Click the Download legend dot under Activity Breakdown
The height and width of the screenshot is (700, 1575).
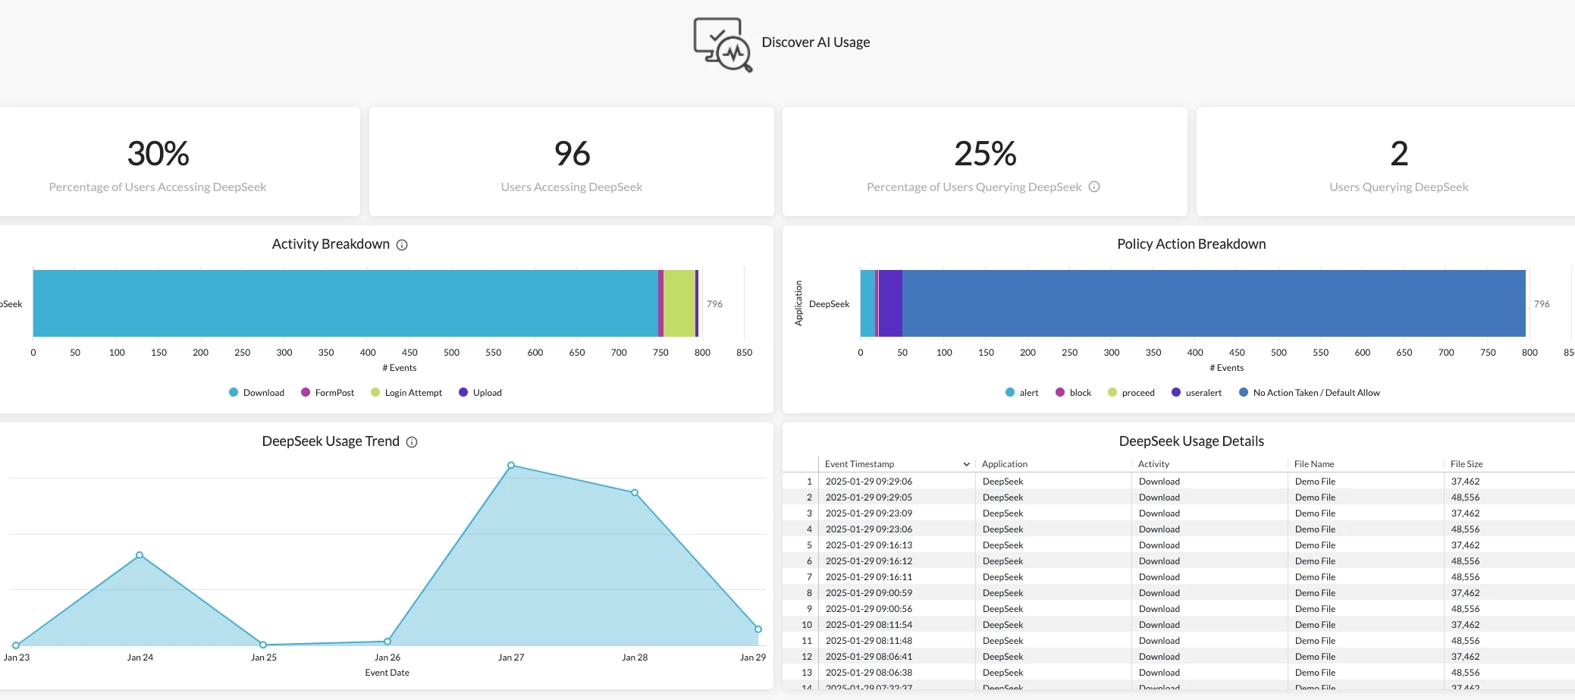[232, 392]
